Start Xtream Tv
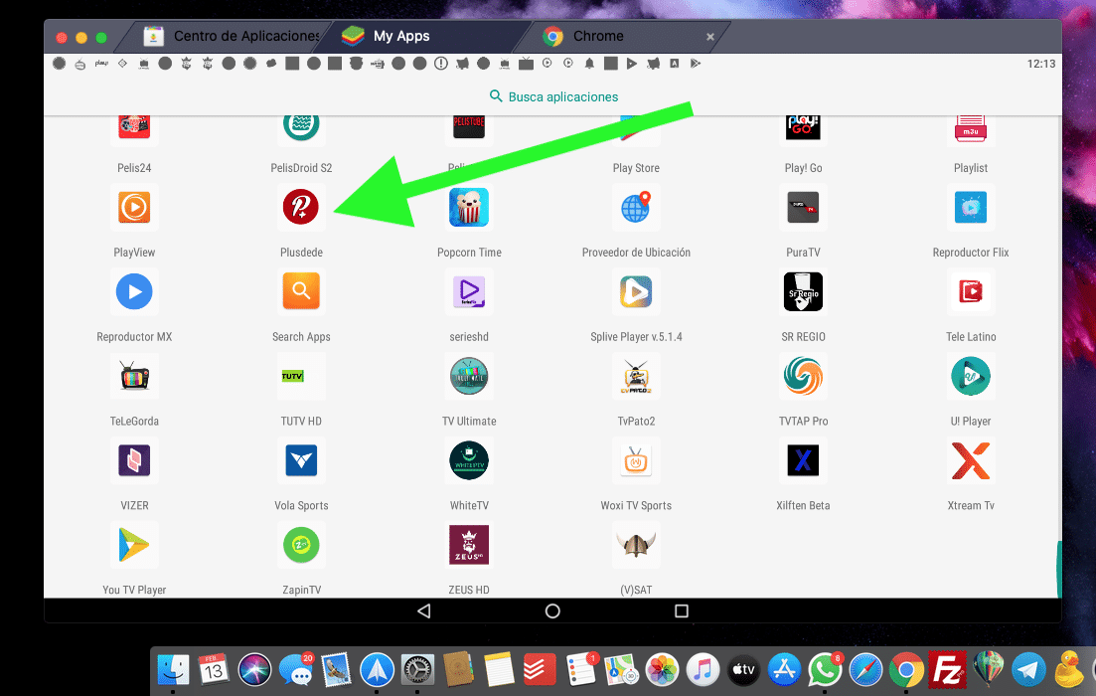Image resolution: width=1096 pixels, height=696 pixels. pyautogui.click(x=970, y=460)
